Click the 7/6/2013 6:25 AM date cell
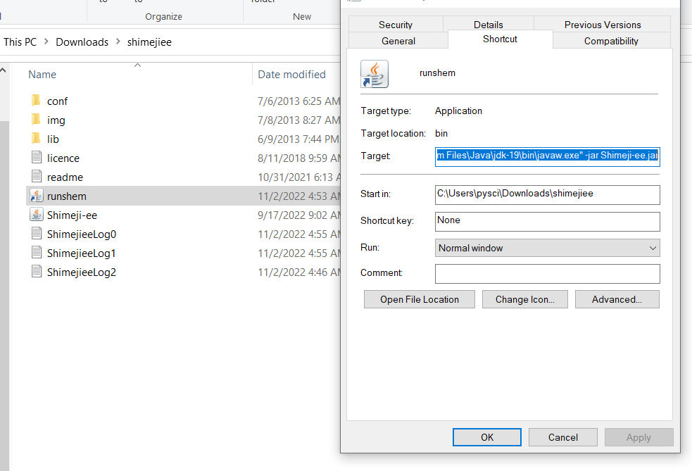 coord(298,101)
